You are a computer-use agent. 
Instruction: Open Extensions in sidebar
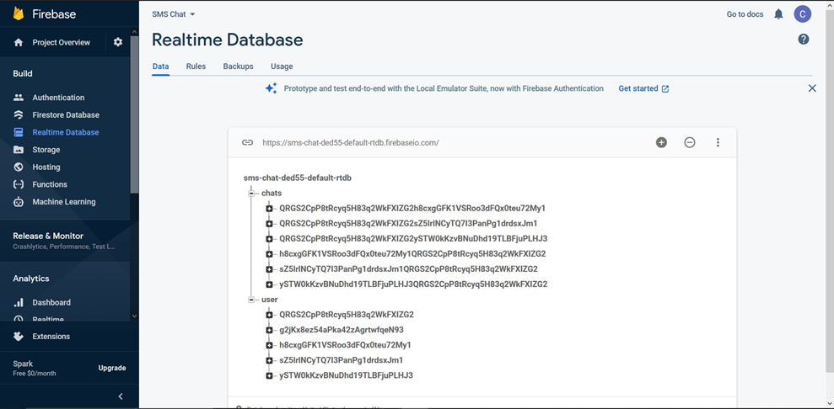51,337
